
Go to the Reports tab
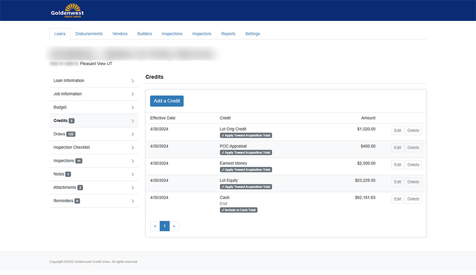coord(228,34)
